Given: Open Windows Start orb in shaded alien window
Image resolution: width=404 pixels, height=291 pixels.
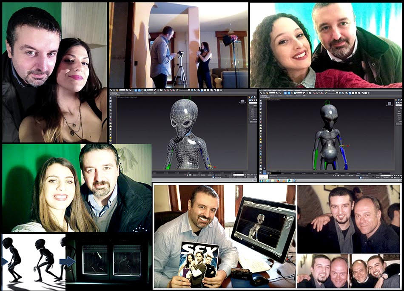Looking at the screenshot, I should coord(261,181).
